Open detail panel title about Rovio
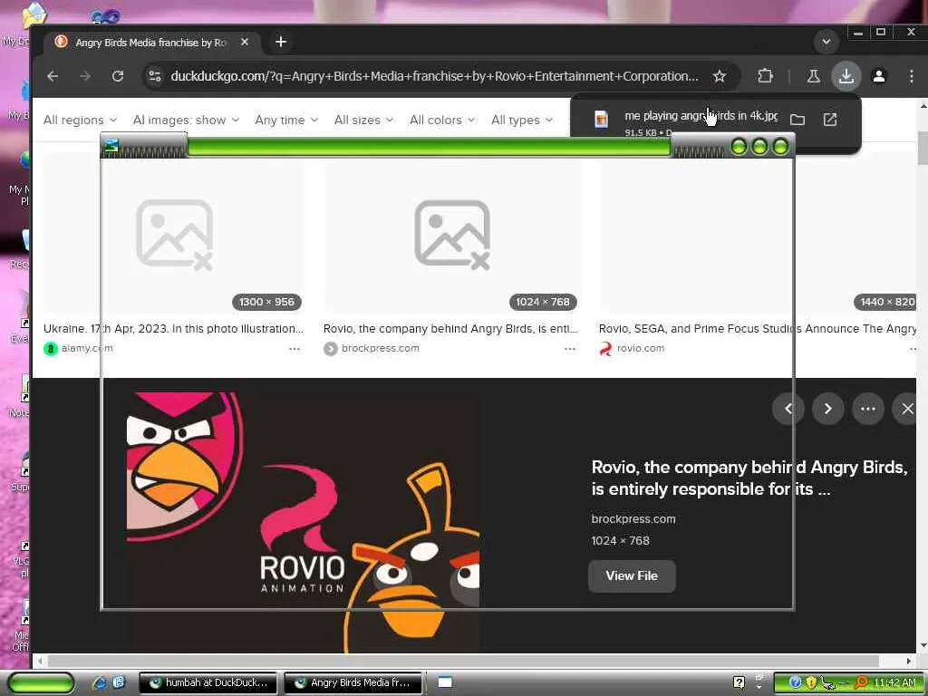Screen dimensions: 928x696 (x=749, y=478)
